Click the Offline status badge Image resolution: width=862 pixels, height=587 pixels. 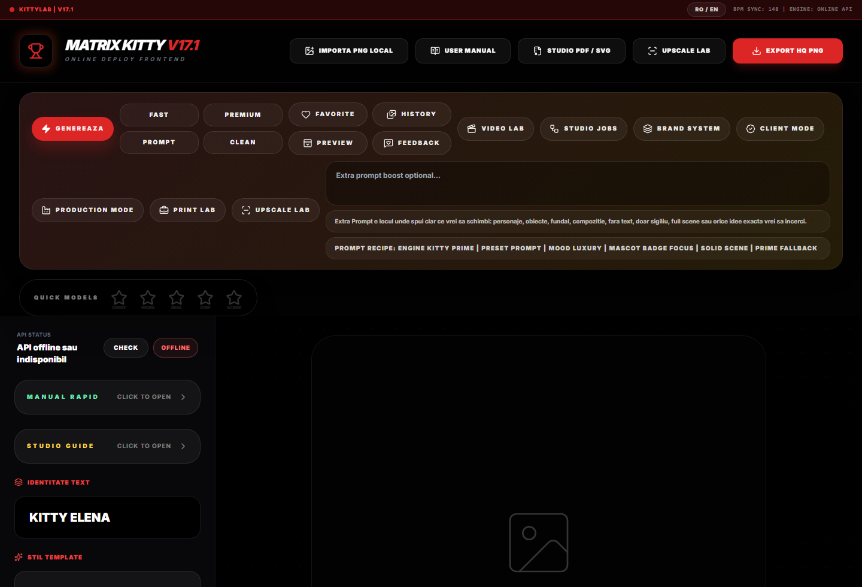point(175,348)
